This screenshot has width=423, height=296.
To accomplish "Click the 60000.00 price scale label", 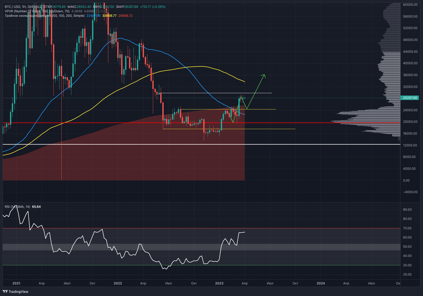I will 410,5.
